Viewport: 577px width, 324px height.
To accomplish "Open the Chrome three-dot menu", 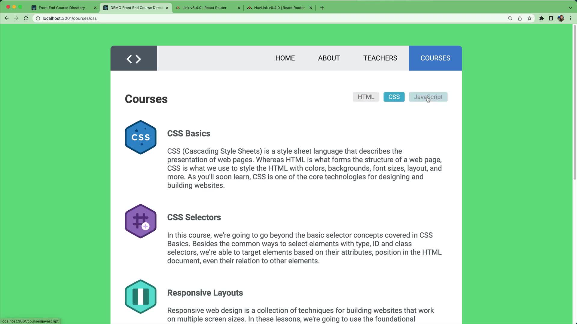I will 570,18.
